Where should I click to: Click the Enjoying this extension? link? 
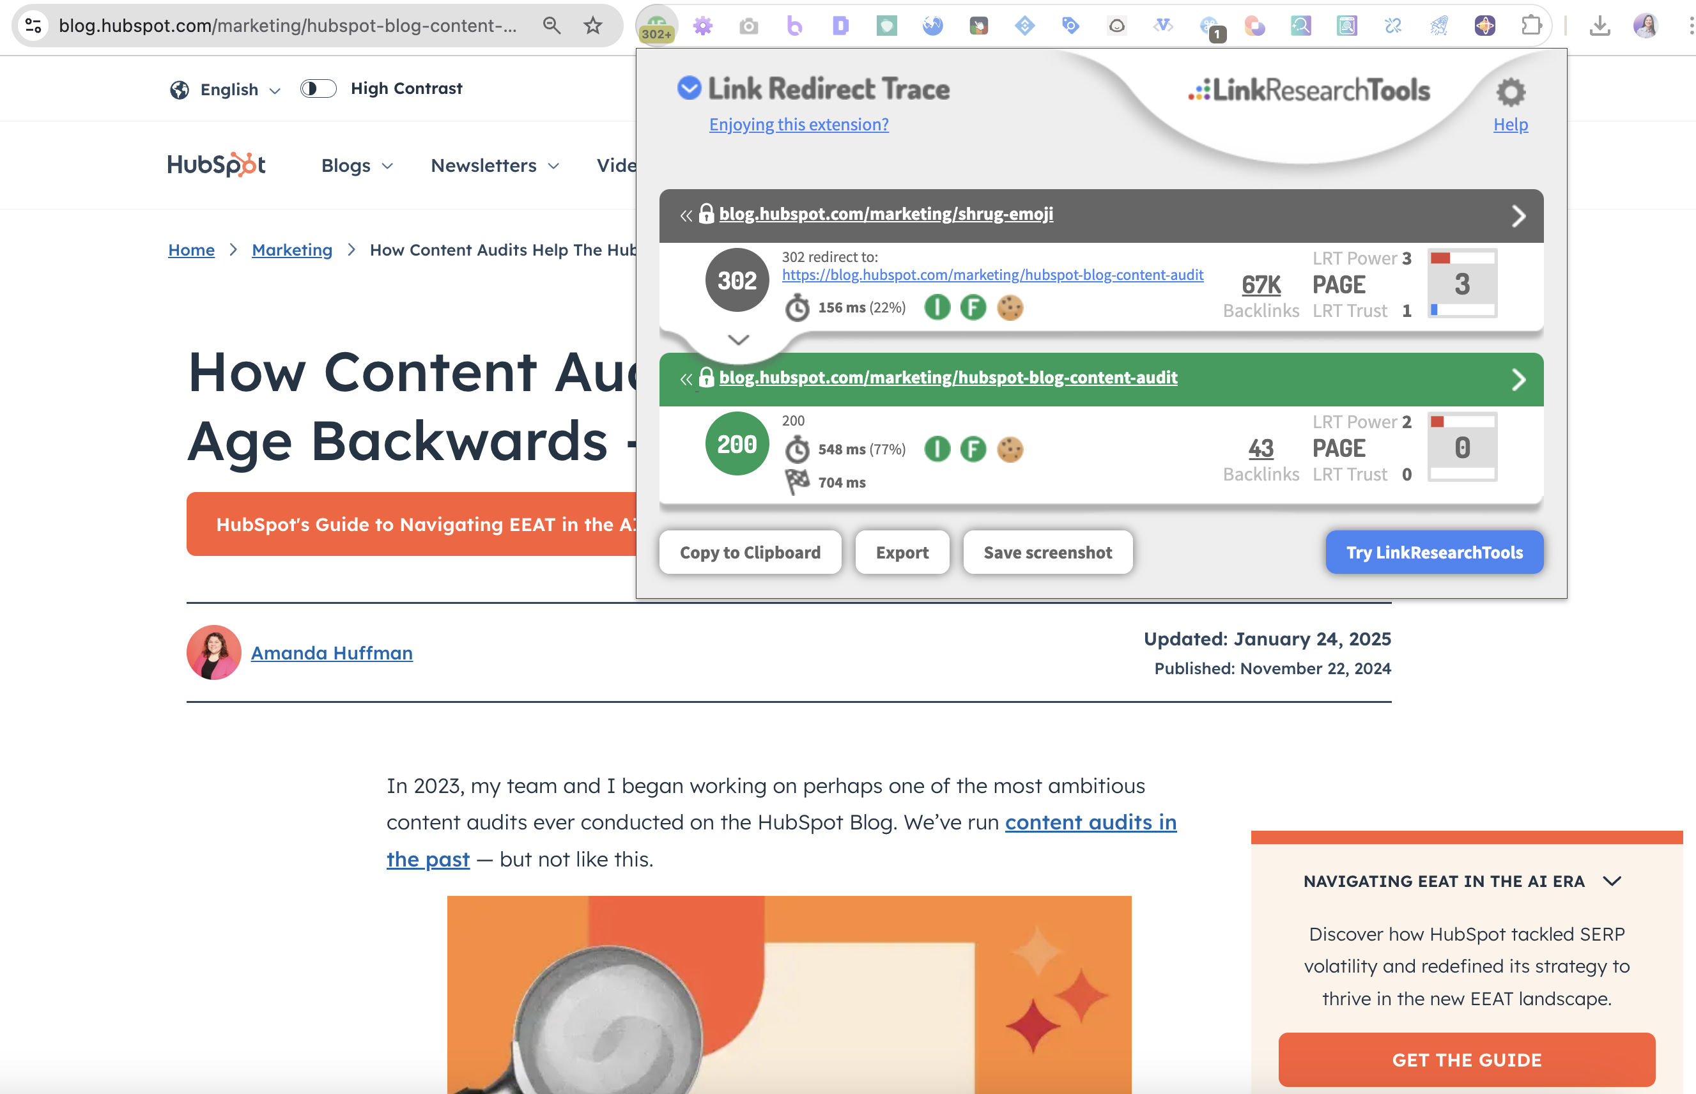(x=798, y=125)
